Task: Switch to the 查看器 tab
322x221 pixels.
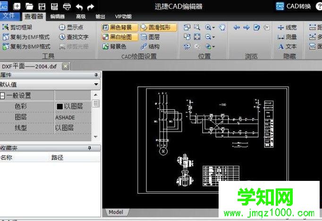Action: pos(34,17)
